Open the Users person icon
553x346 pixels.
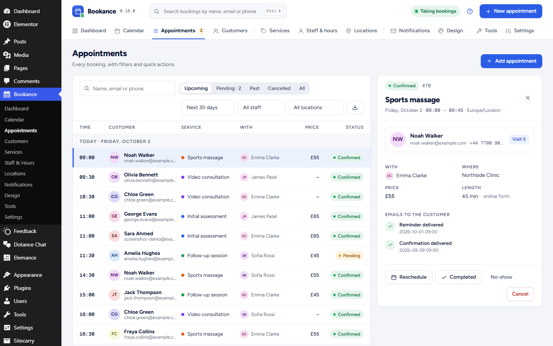point(7,301)
